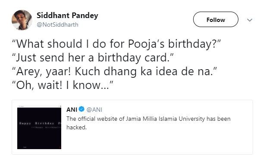Open Siddhant Pandey's profile picture

click(22, 20)
